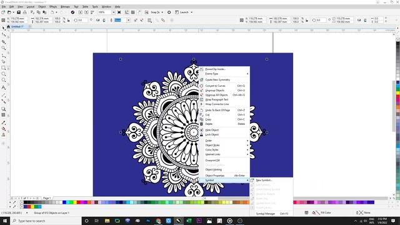Click the Windows Start button
Viewport: 400px width, 225px height.
[x=5, y=221]
